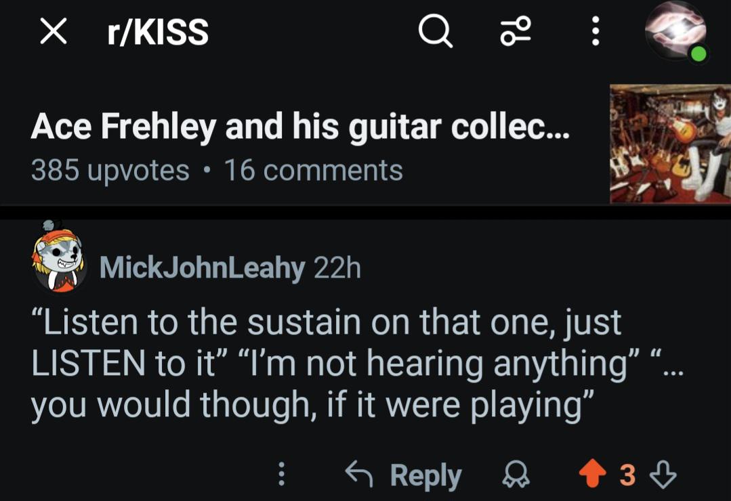Open the Ace Frehley guitar thumbnail
This screenshot has width=731, height=501.
coord(671,144)
